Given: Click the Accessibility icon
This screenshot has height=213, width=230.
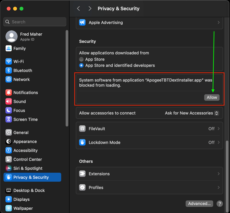Looking at the screenshot, I should (x=8, y=150).
